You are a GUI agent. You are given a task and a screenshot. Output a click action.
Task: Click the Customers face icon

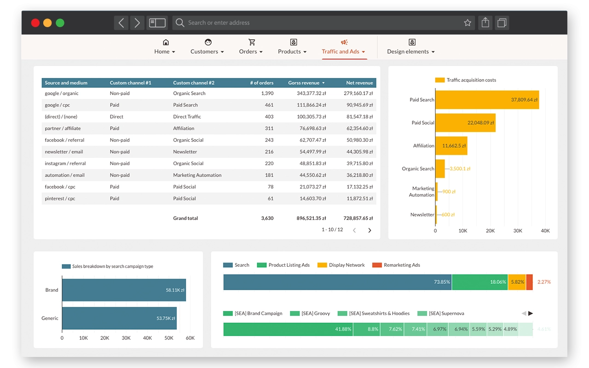tap(208, 42)
